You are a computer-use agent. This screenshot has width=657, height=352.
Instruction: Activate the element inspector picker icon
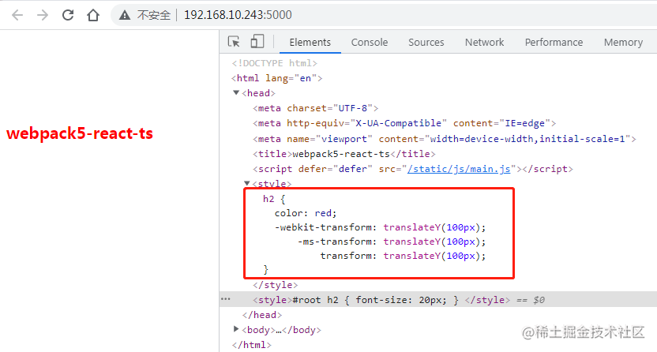(234, 42)
